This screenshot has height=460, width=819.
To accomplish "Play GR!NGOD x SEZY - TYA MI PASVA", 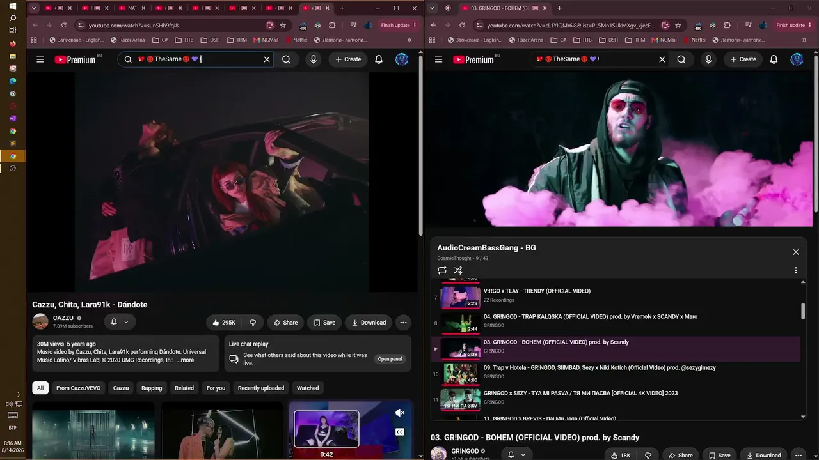I will pos(616,399).
